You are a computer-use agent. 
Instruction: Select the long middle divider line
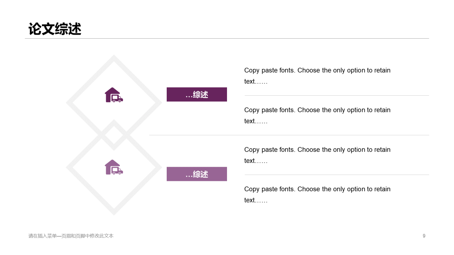[x=289, y=135]
